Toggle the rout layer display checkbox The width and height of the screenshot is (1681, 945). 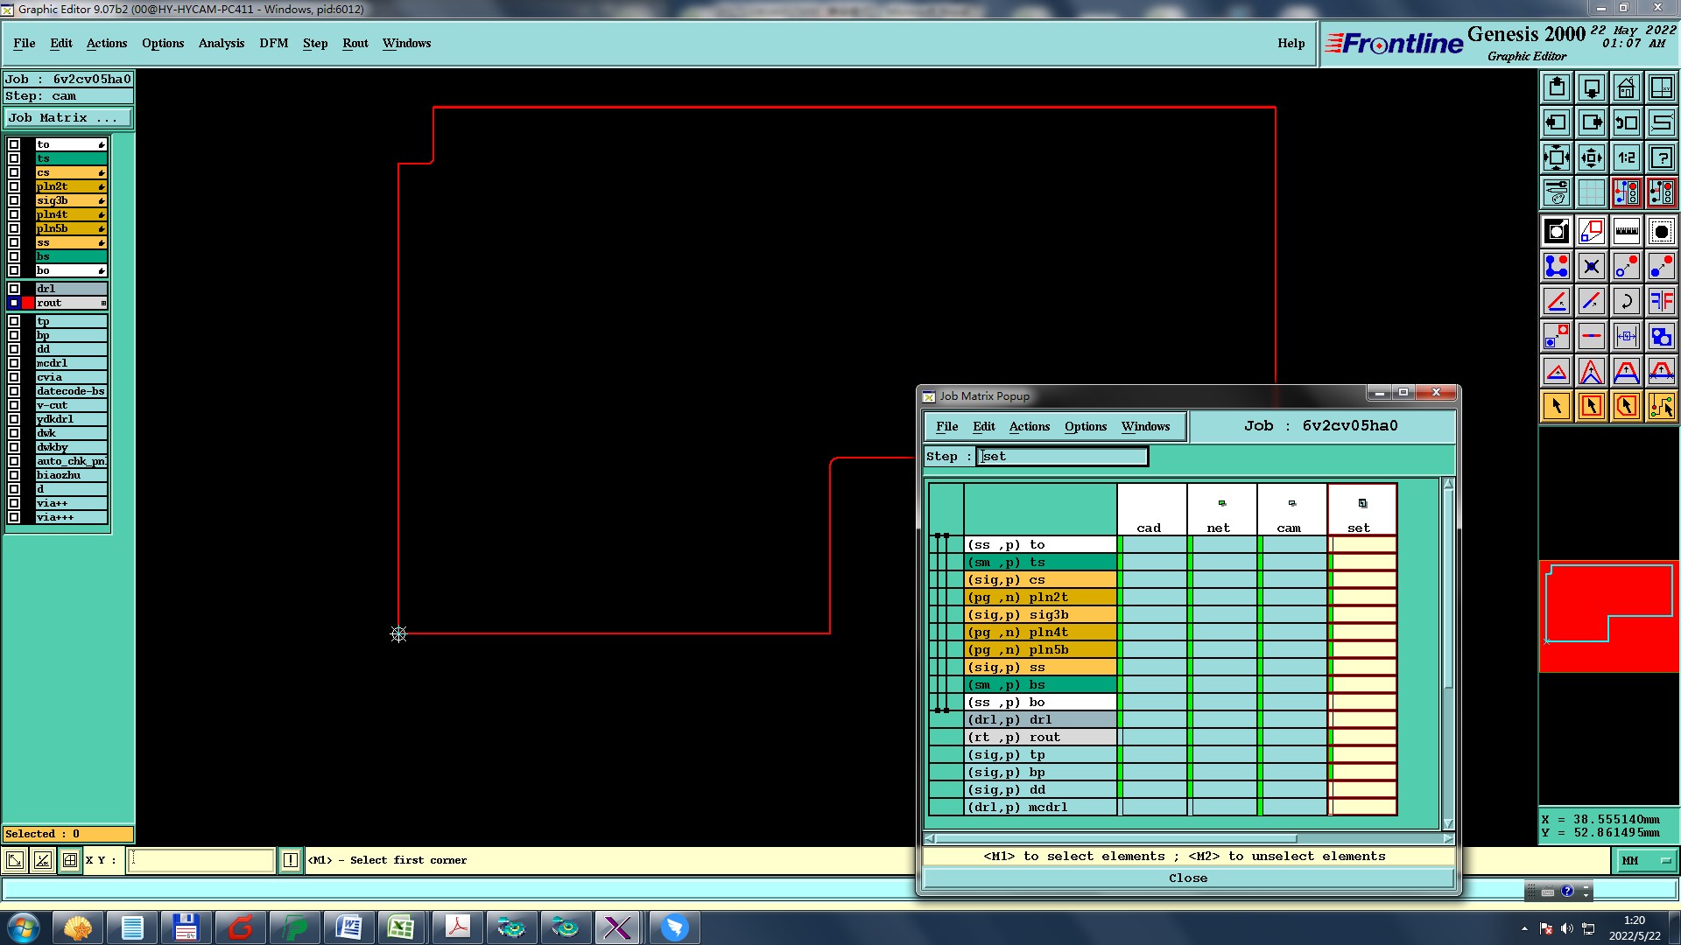point(14,303)
